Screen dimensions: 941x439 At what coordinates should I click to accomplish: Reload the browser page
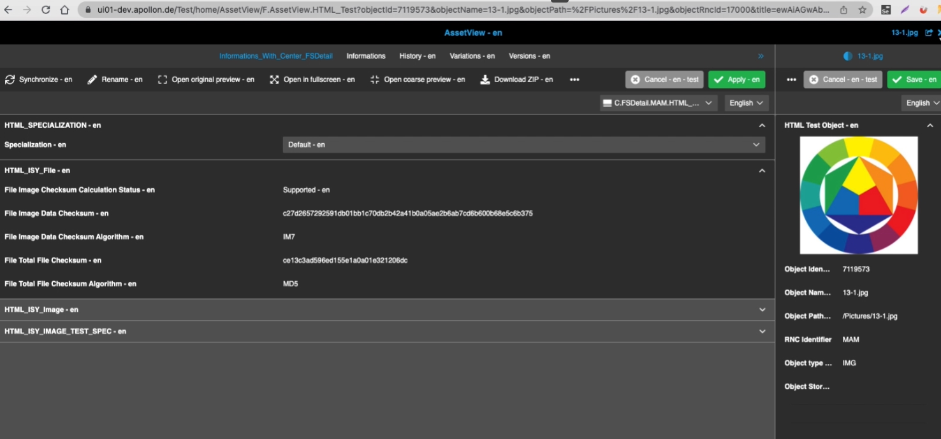(45, 10)
